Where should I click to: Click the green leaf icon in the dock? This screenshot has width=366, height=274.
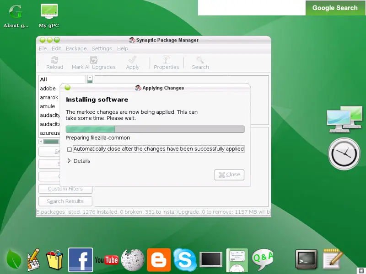pos(14,259)
